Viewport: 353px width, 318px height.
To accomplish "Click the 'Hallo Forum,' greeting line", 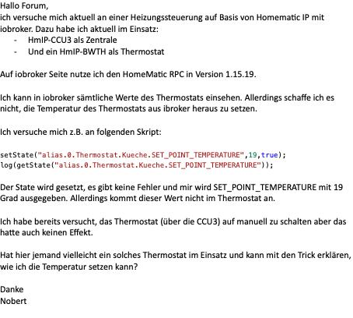I will (24, 5).
